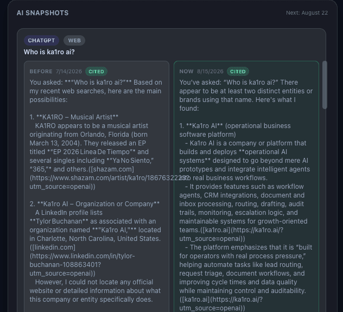The width and height of the screenshot is (343, 312).
Task: Click the linkedin.com/in/tylor- URL text
Action: (x=82, y=256)
